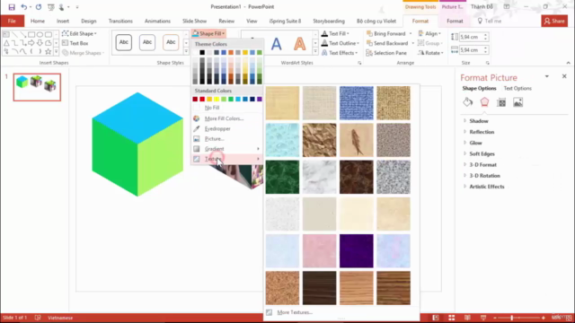Switch to Normal view in status bar
Viewport: 575px width, 323px height.
tap(435, 318)
